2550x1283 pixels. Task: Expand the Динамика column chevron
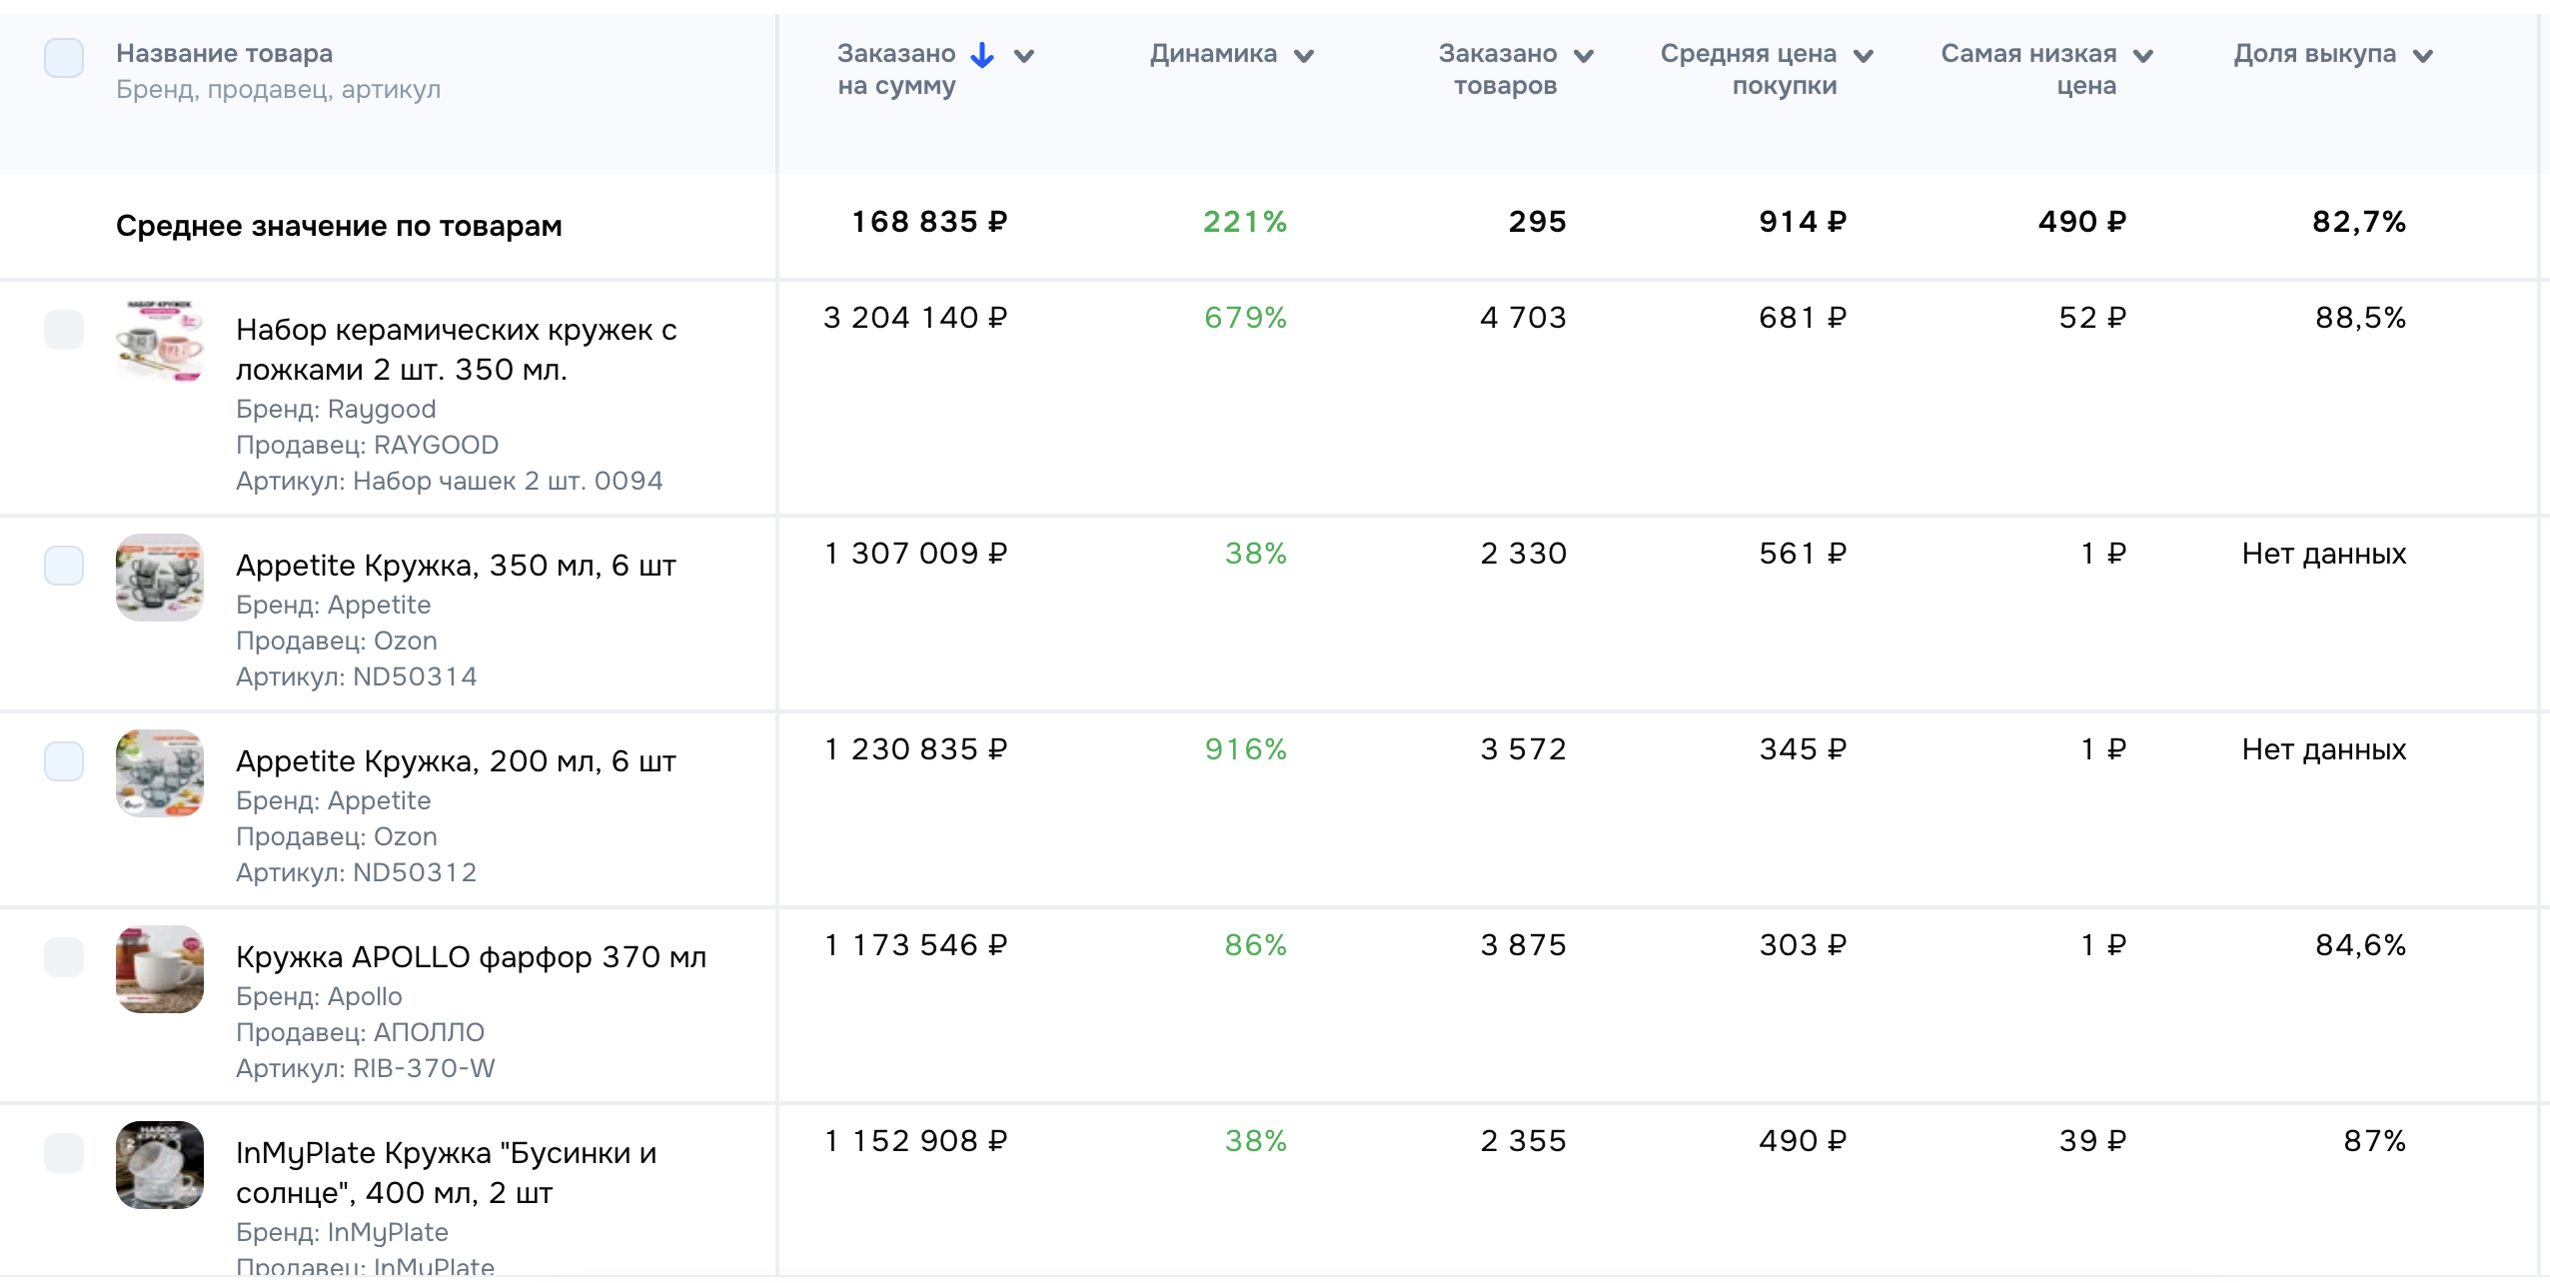point(1303,56)
